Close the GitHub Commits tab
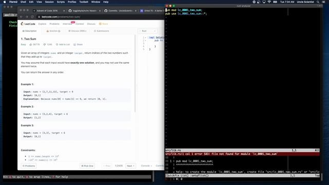 (x=136, y=11)
